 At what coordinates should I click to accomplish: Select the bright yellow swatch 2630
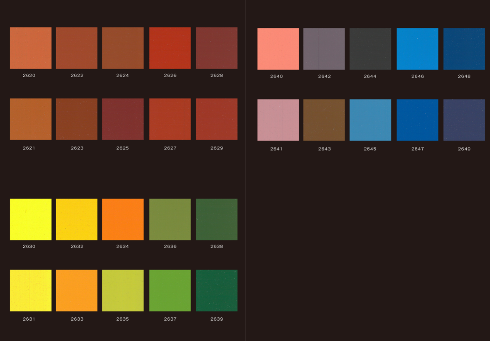click(31, 219)
